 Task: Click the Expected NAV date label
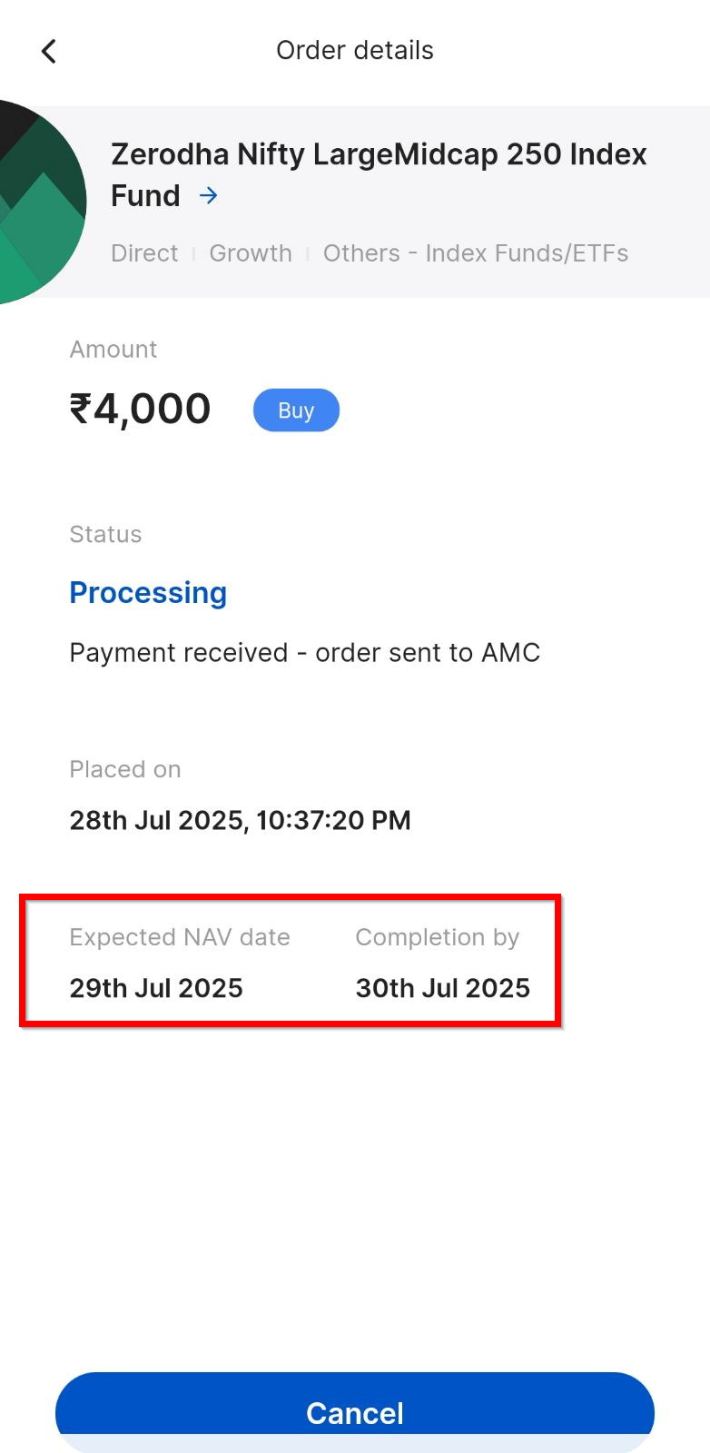pos(180,937)
